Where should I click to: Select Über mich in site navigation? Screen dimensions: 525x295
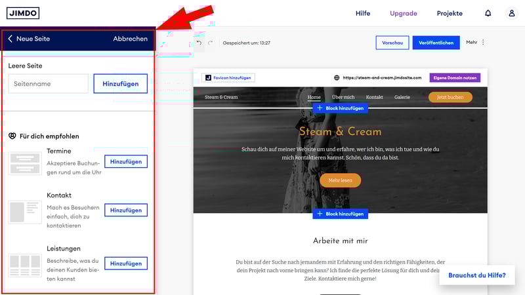(343, 97)
